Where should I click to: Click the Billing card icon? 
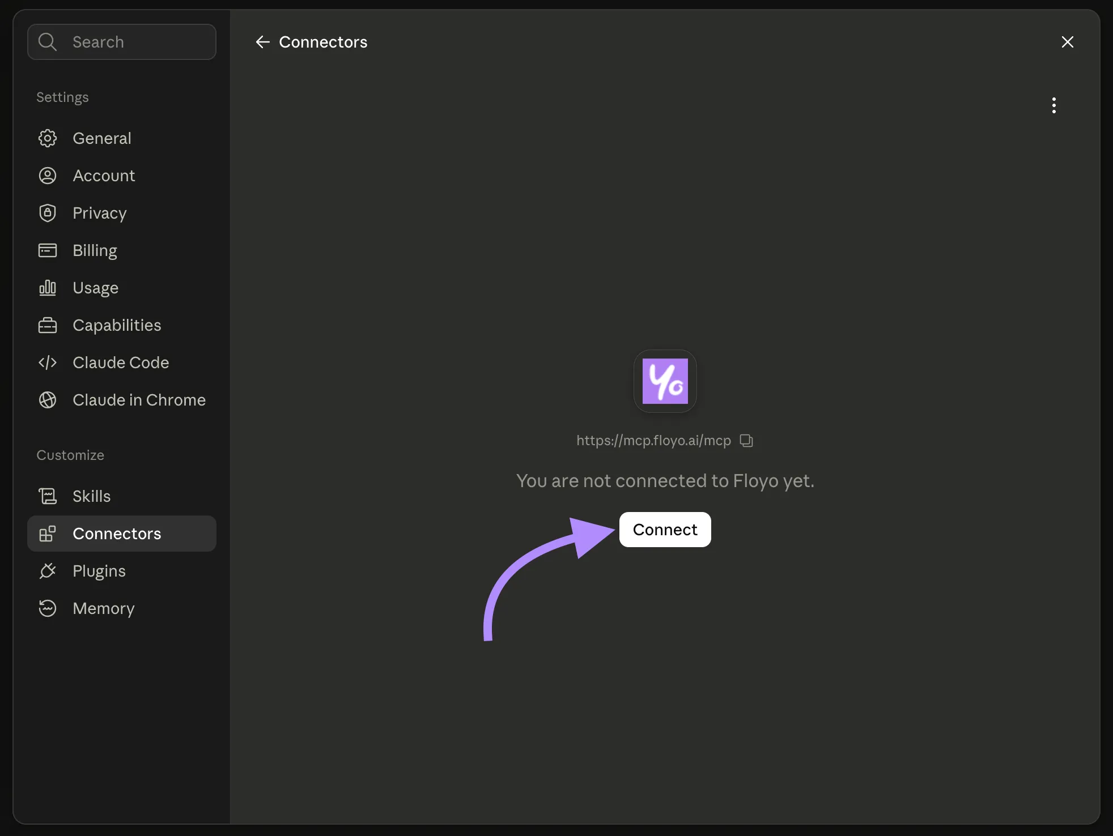tap(48, 250)
